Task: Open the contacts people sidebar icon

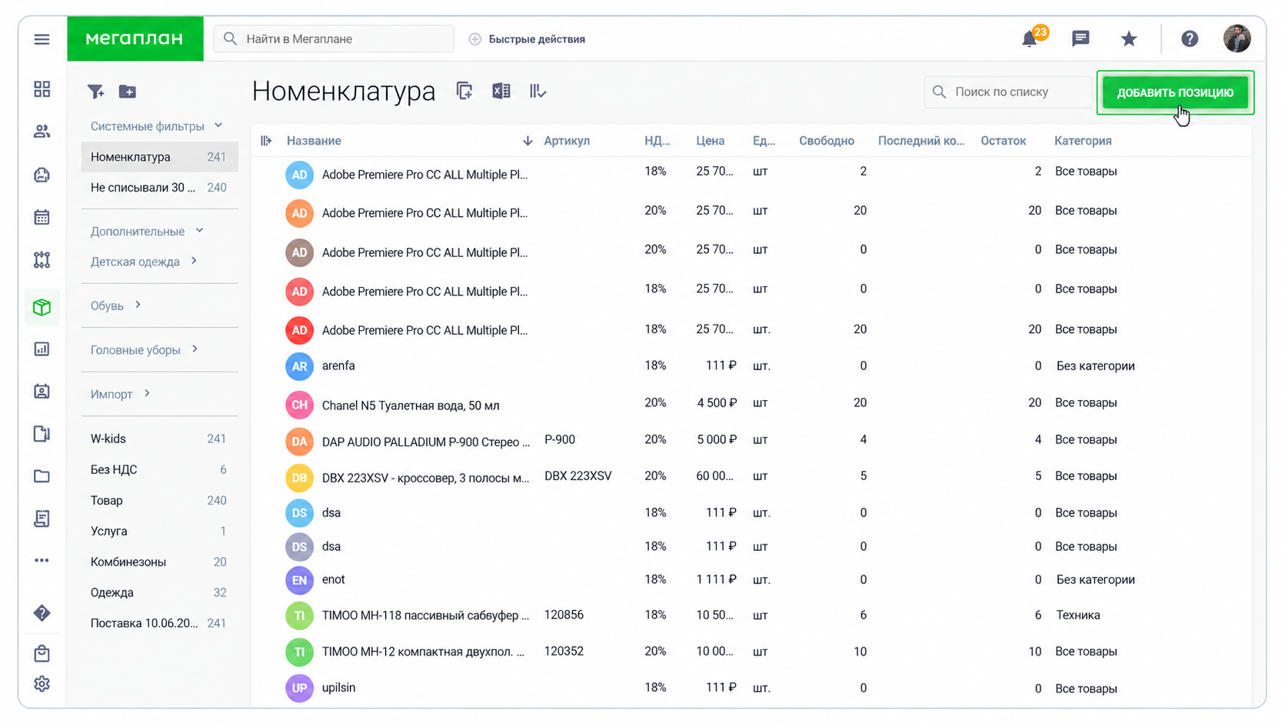Action: point(42,132)
